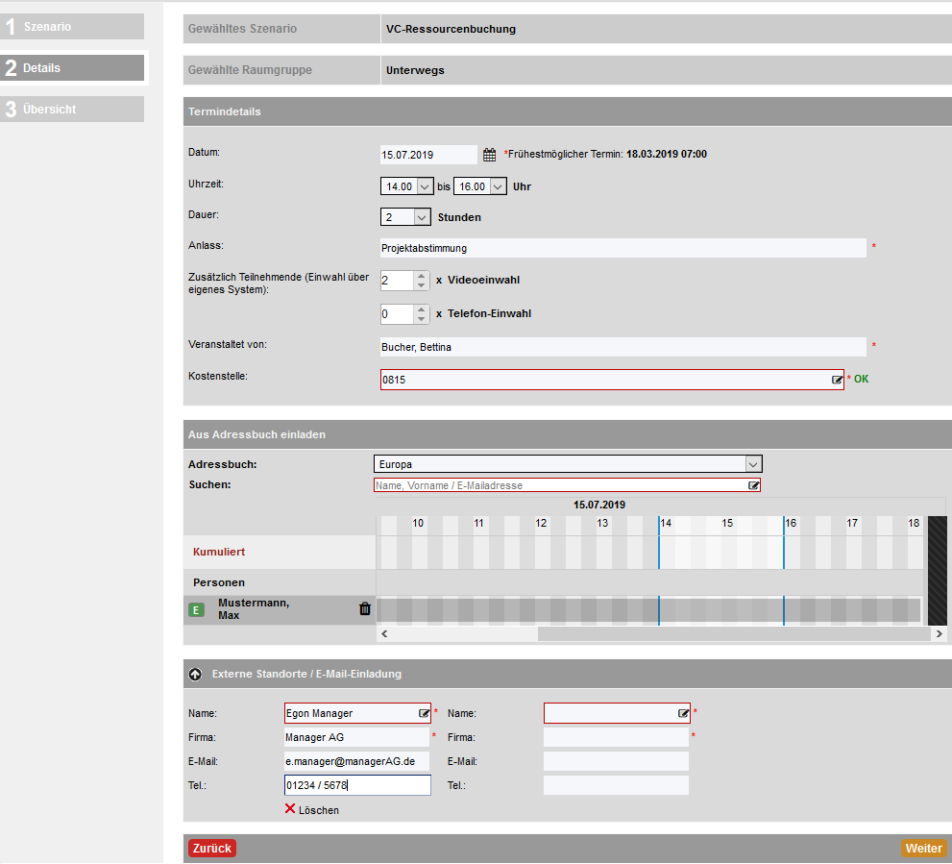
Task: Click the second empty E-Mail field
Action: 616,761
